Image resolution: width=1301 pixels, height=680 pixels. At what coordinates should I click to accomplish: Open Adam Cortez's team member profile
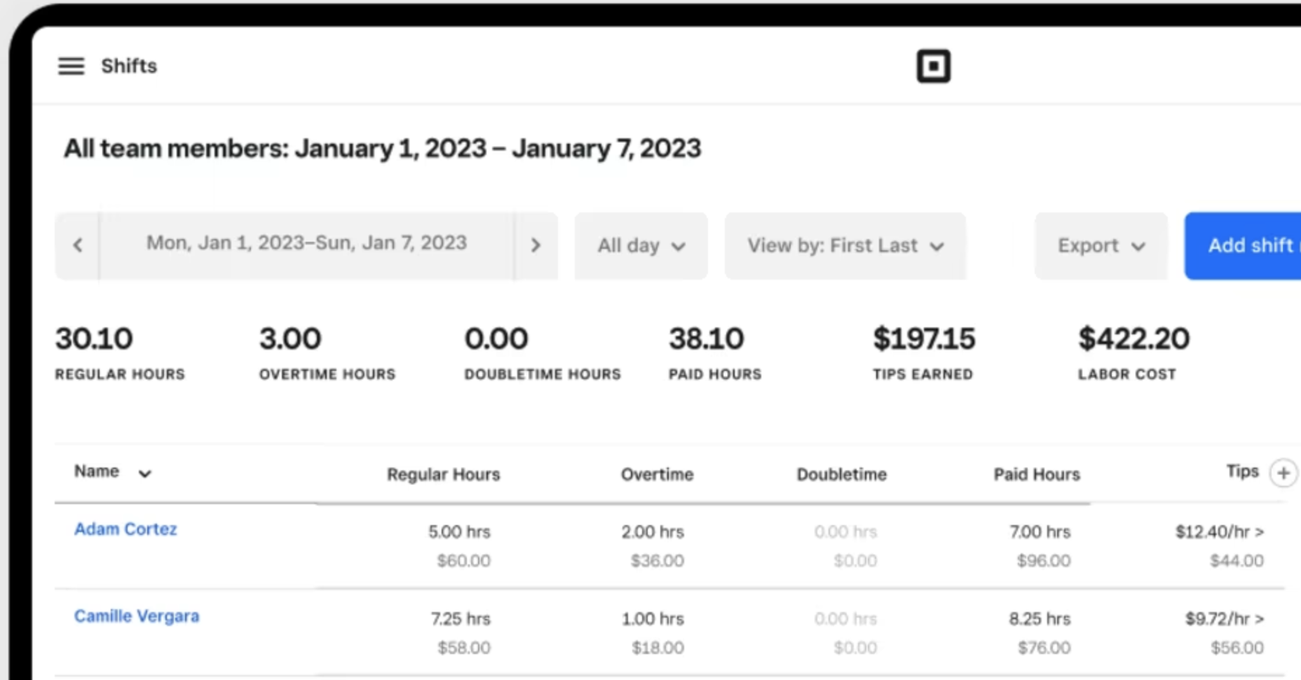click(x=126, y=529)
